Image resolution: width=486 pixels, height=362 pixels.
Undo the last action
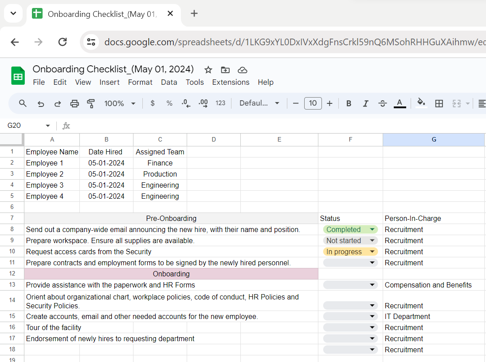[x=41, y=103]
